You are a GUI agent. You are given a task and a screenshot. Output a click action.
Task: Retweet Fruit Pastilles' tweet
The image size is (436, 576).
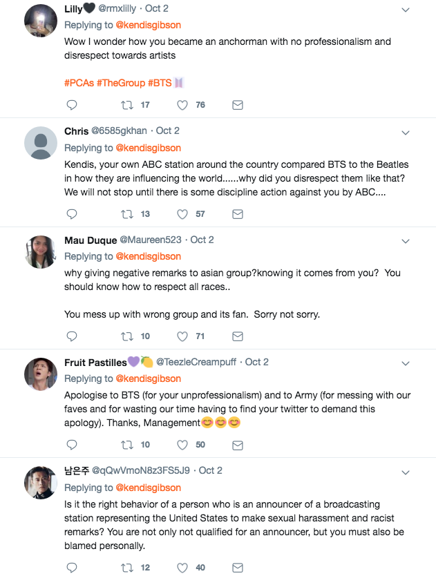(x=127, y=445)
